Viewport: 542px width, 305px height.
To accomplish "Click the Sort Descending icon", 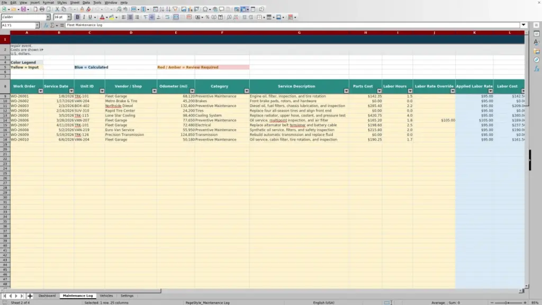I will 168,10.
